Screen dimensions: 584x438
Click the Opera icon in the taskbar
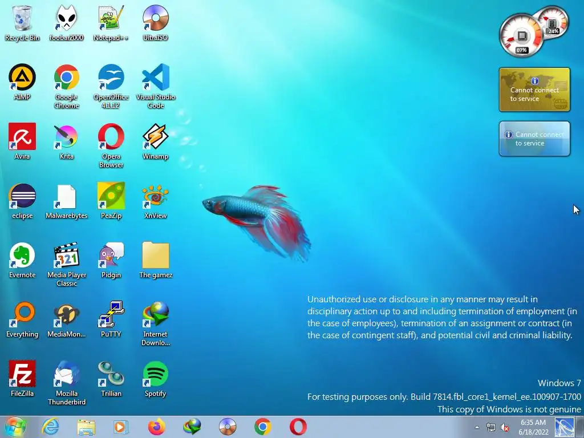click(x=298, y=427)
